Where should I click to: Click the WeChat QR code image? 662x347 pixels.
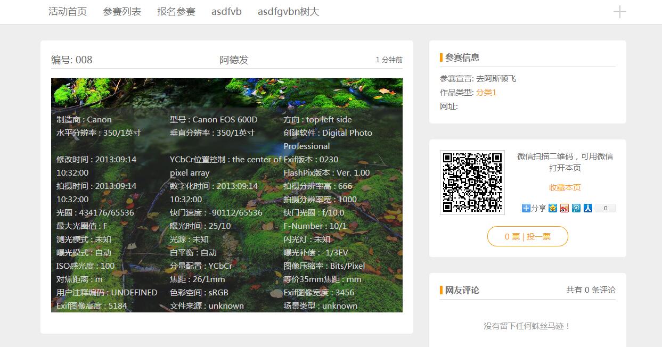click(472, 183)
